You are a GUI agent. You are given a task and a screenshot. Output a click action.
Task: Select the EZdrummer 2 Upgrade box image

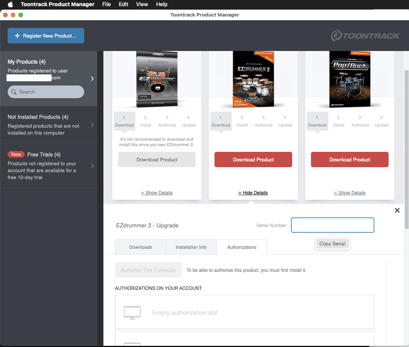(253, 79)
